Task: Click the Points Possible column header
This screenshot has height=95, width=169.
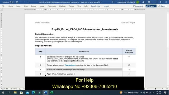Action: 129,51
